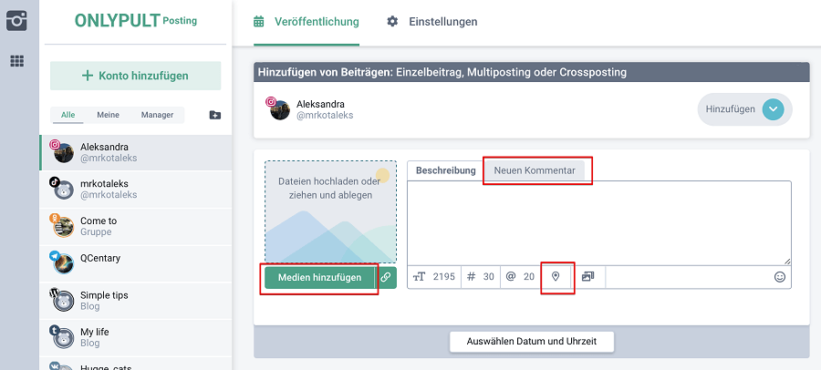Select the Manager accounts filter tab
Viewport: 821px width, 370px height.
click(x=157, y=115)
